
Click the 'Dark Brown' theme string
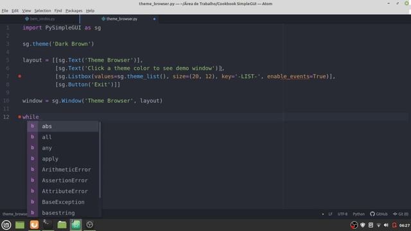(71, 44)
